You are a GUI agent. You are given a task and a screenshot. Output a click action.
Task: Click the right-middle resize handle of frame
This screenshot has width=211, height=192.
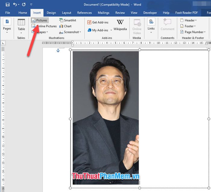pyautogui.click(x=209, y=119)
